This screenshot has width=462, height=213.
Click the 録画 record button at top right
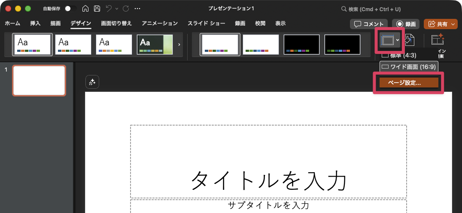point(406,24)
